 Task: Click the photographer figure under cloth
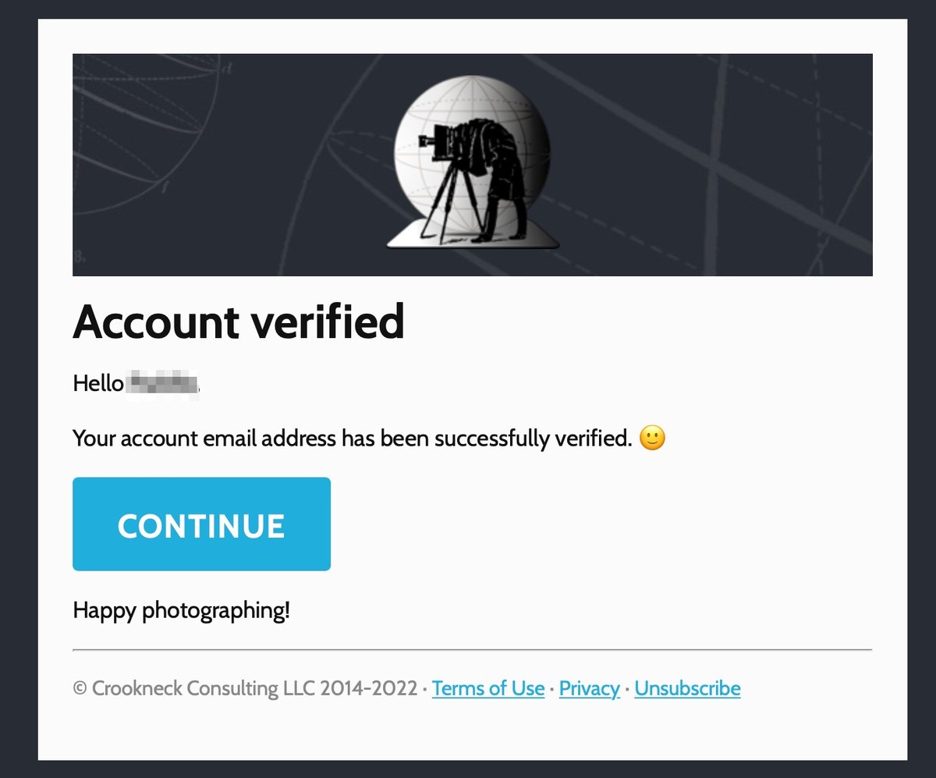pyautogui.click(x=499, y=172)
